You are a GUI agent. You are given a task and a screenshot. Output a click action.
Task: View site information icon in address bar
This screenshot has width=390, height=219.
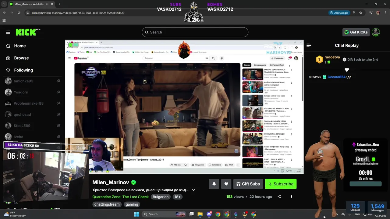point(28,13)
